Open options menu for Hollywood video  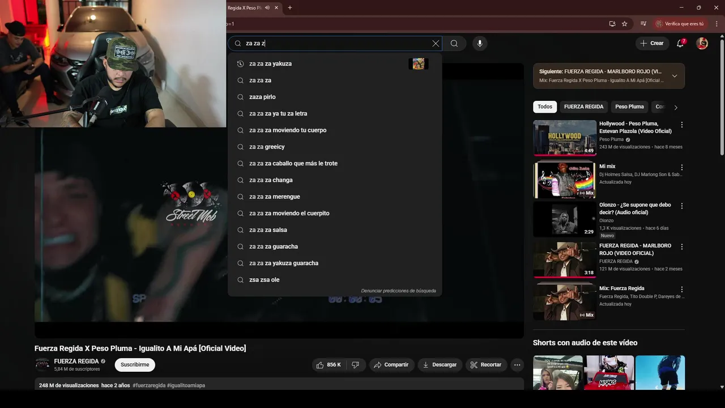(682, 125)
